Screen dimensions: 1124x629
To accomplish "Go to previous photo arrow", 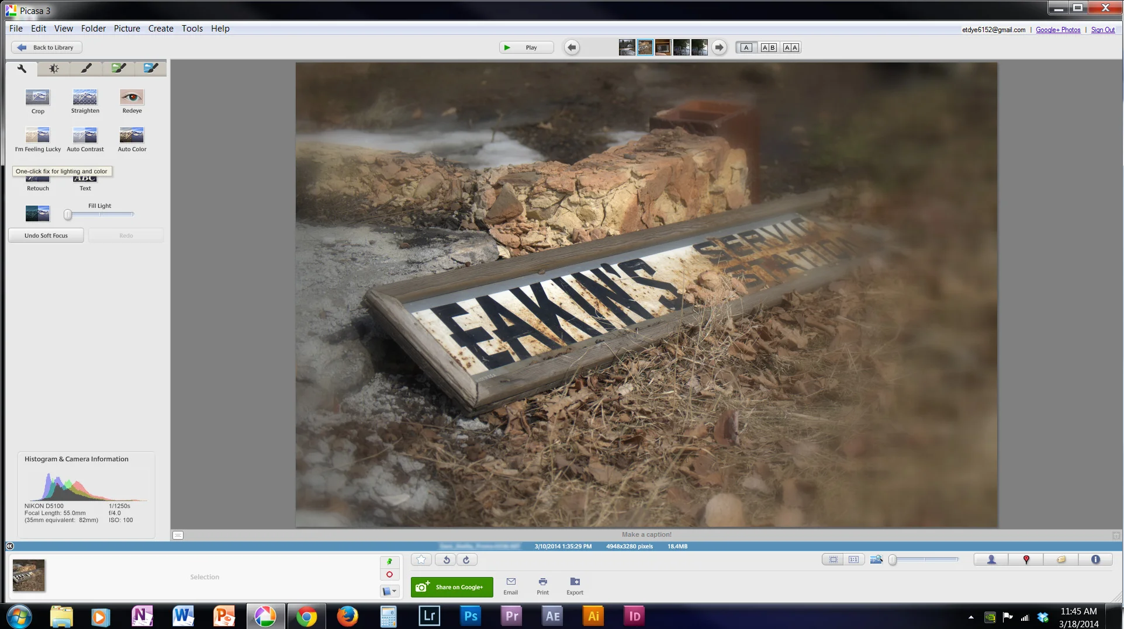I will coord(572,47).
